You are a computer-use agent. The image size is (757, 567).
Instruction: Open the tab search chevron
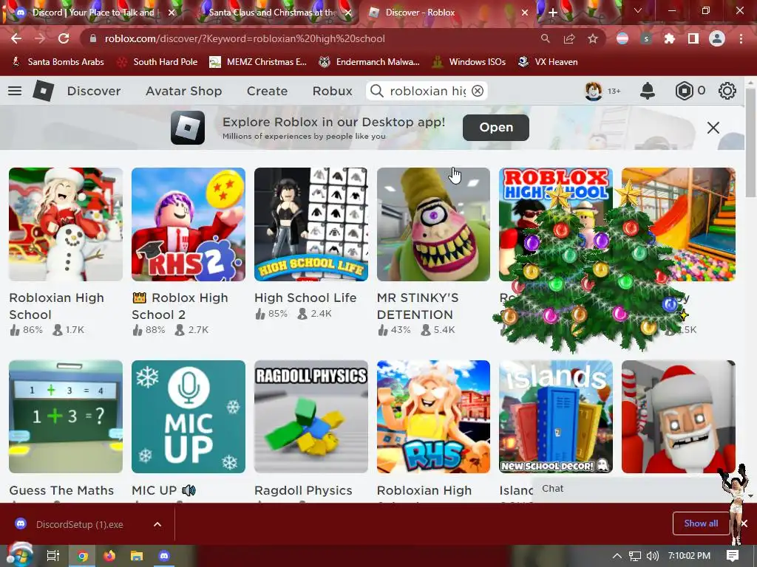[638, 10]
